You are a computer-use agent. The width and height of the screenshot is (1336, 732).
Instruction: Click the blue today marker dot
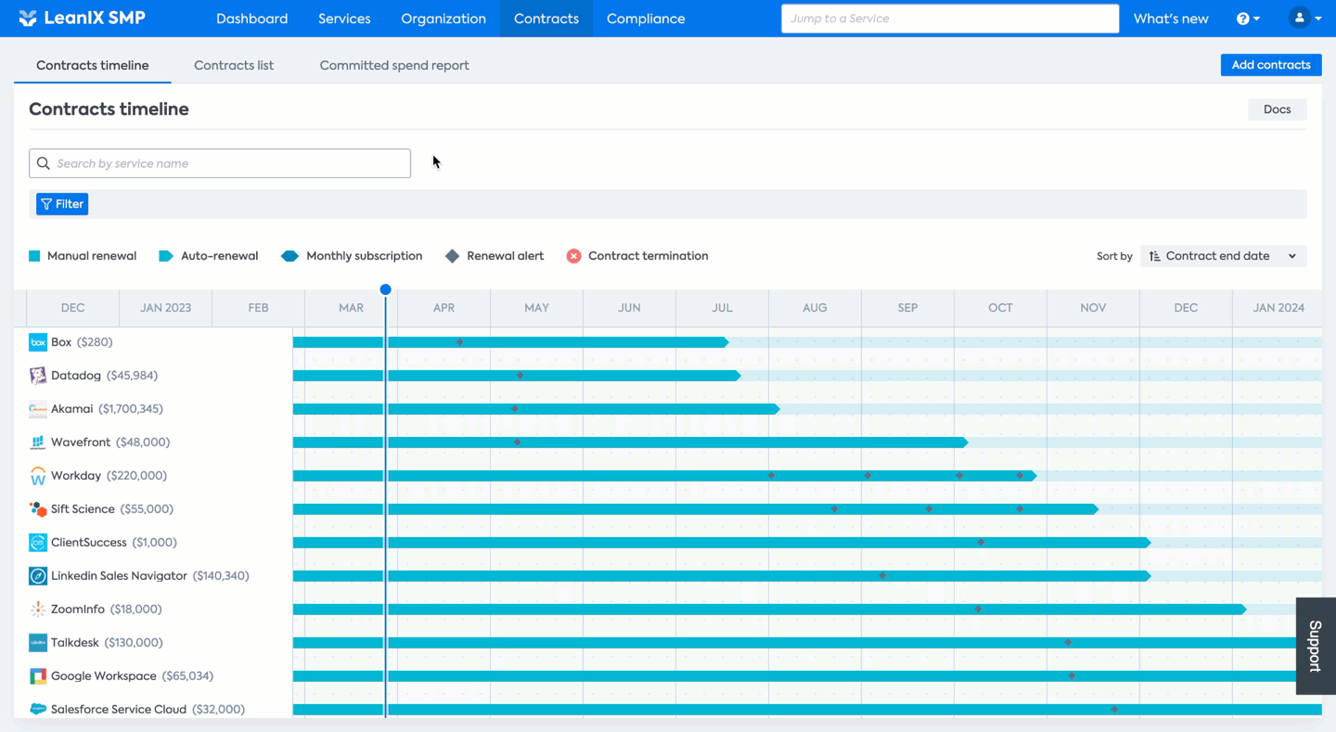click(386, 289)
